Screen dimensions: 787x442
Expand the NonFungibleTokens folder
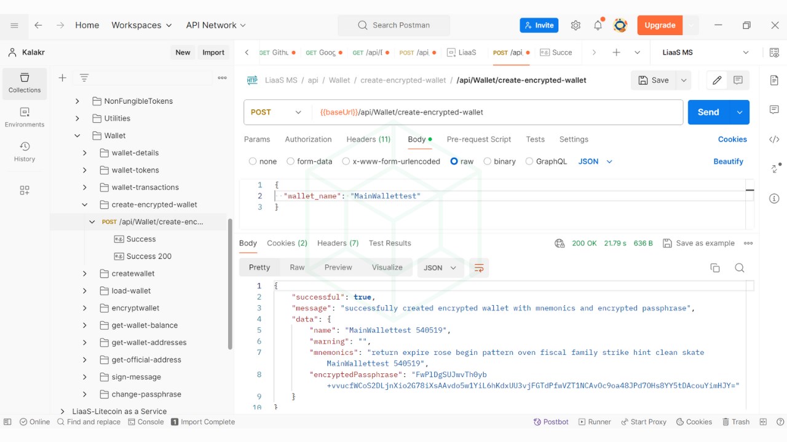(x=77, y=101)
